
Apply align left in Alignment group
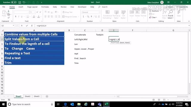tap(45, 17)
